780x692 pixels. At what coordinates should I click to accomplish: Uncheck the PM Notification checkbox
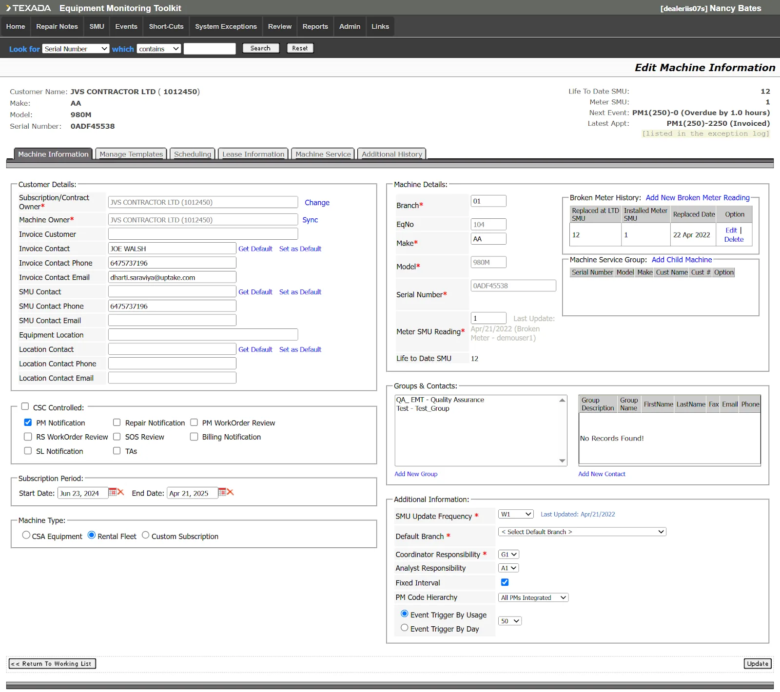28,423
